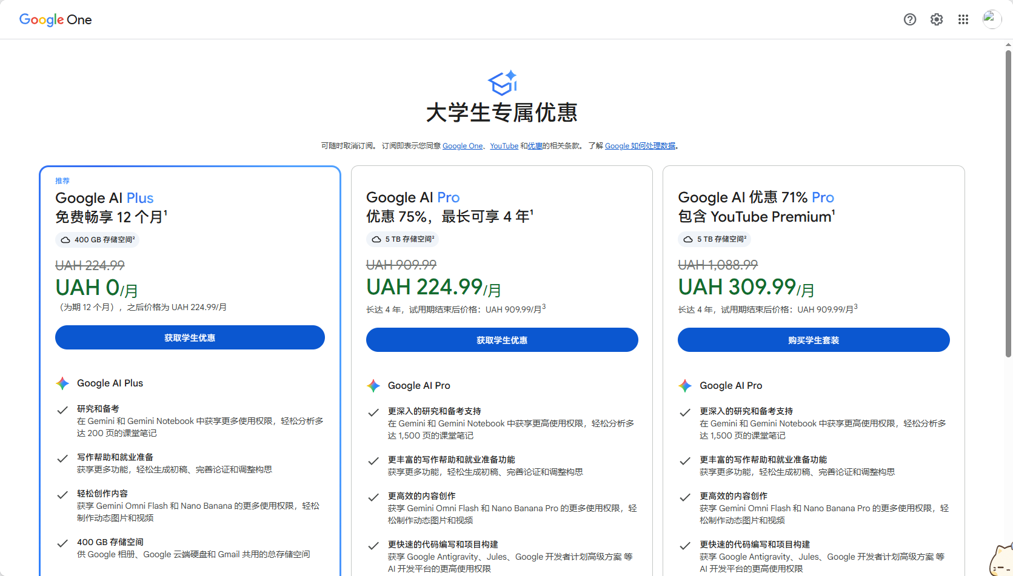1013x576 pixels.
Task: Open the Google apps grid
Action: tap(963, 19)
